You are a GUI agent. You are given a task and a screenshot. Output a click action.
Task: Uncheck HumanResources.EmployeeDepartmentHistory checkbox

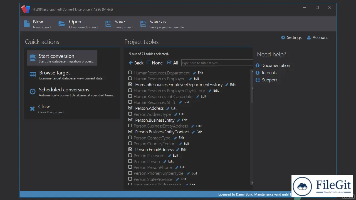pos(130,84)
